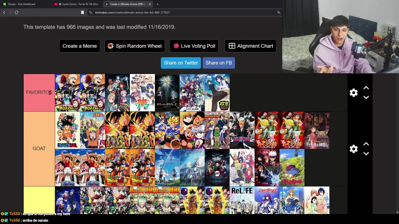Select the Quintessential Quintuplets poster
The height and width of the screenshot is (224, 399).
point(242,167)
